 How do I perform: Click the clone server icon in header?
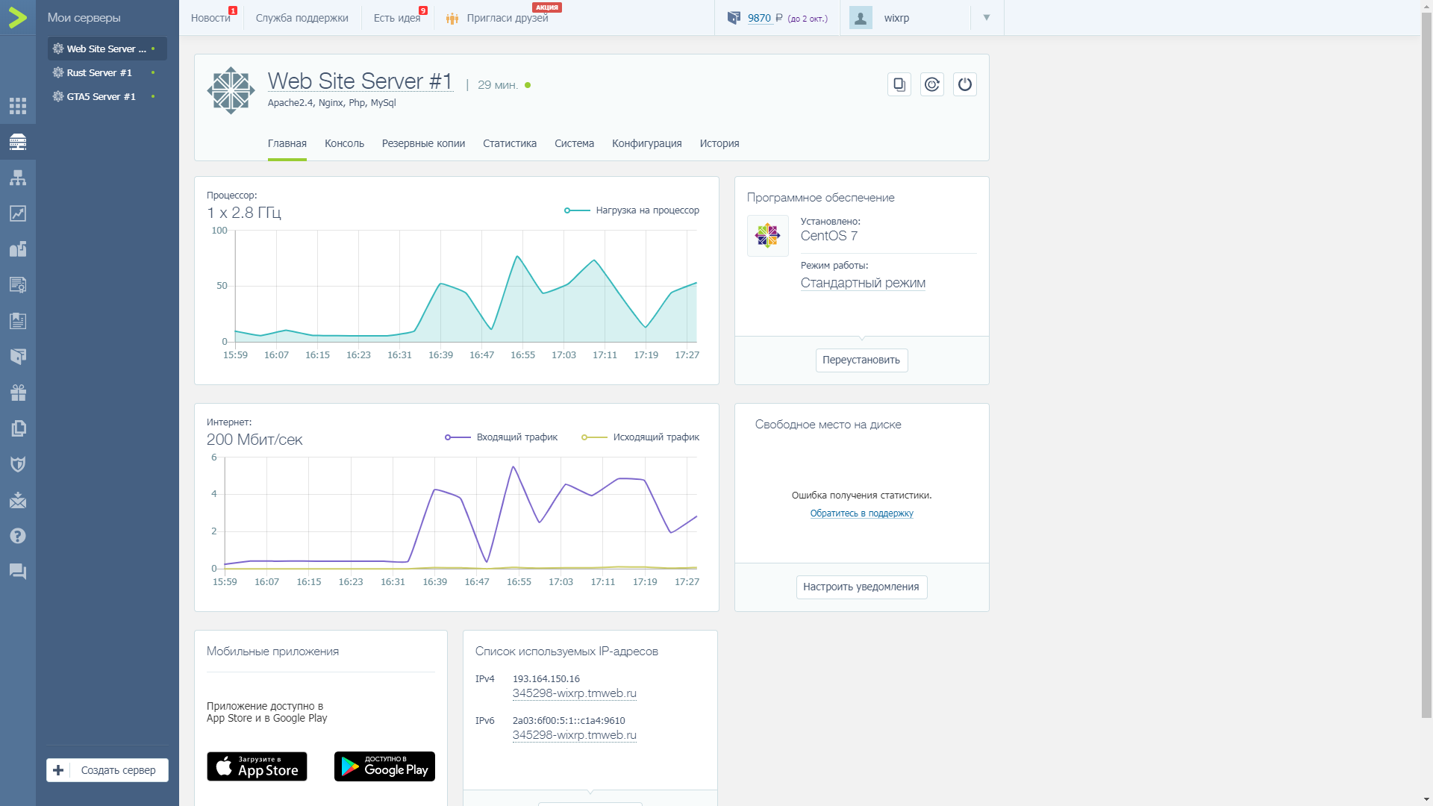(x=899, y=84)
